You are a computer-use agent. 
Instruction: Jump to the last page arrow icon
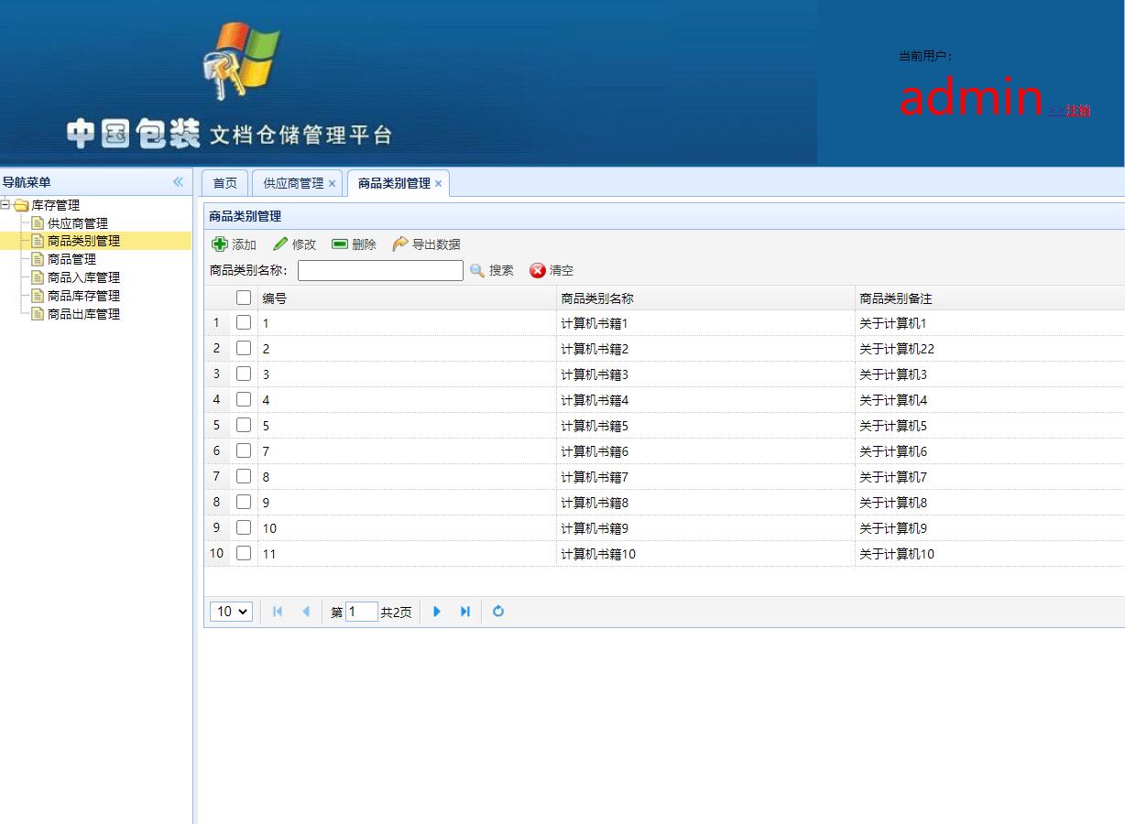465,611
